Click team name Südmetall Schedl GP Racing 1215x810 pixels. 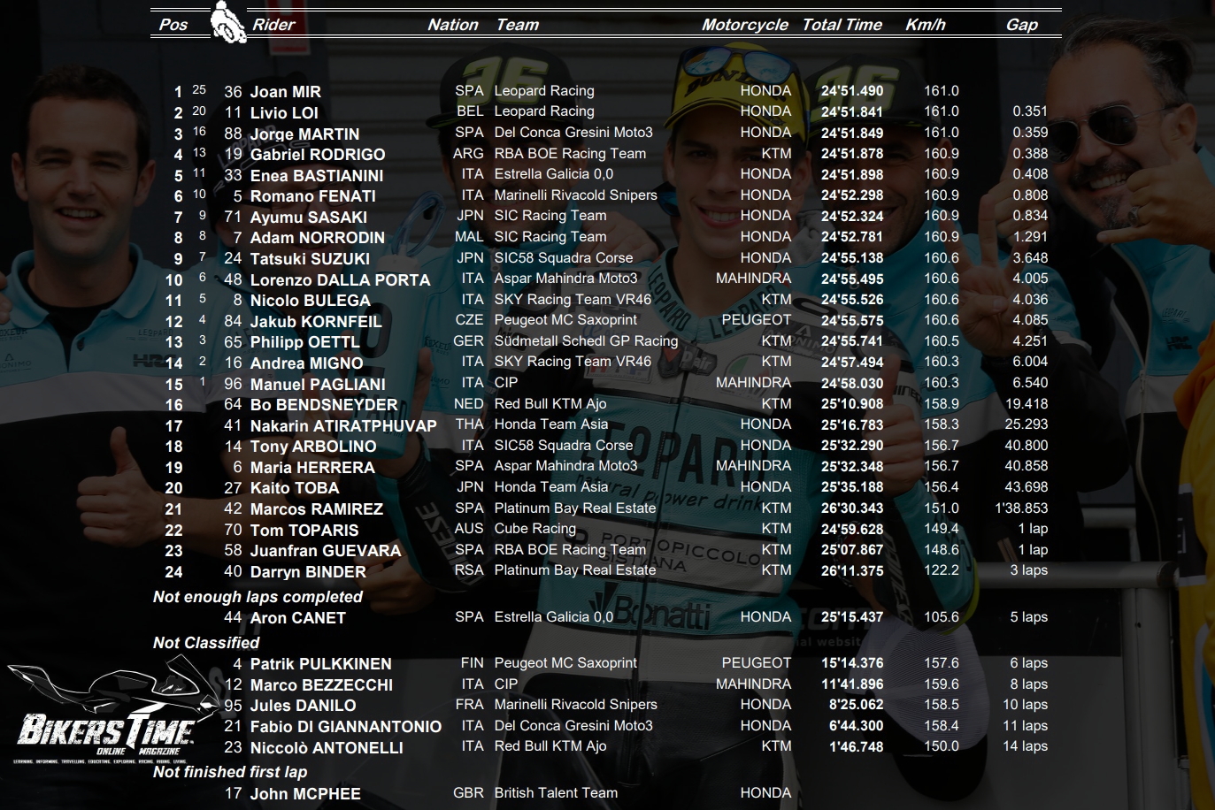(x=586, y=341)
